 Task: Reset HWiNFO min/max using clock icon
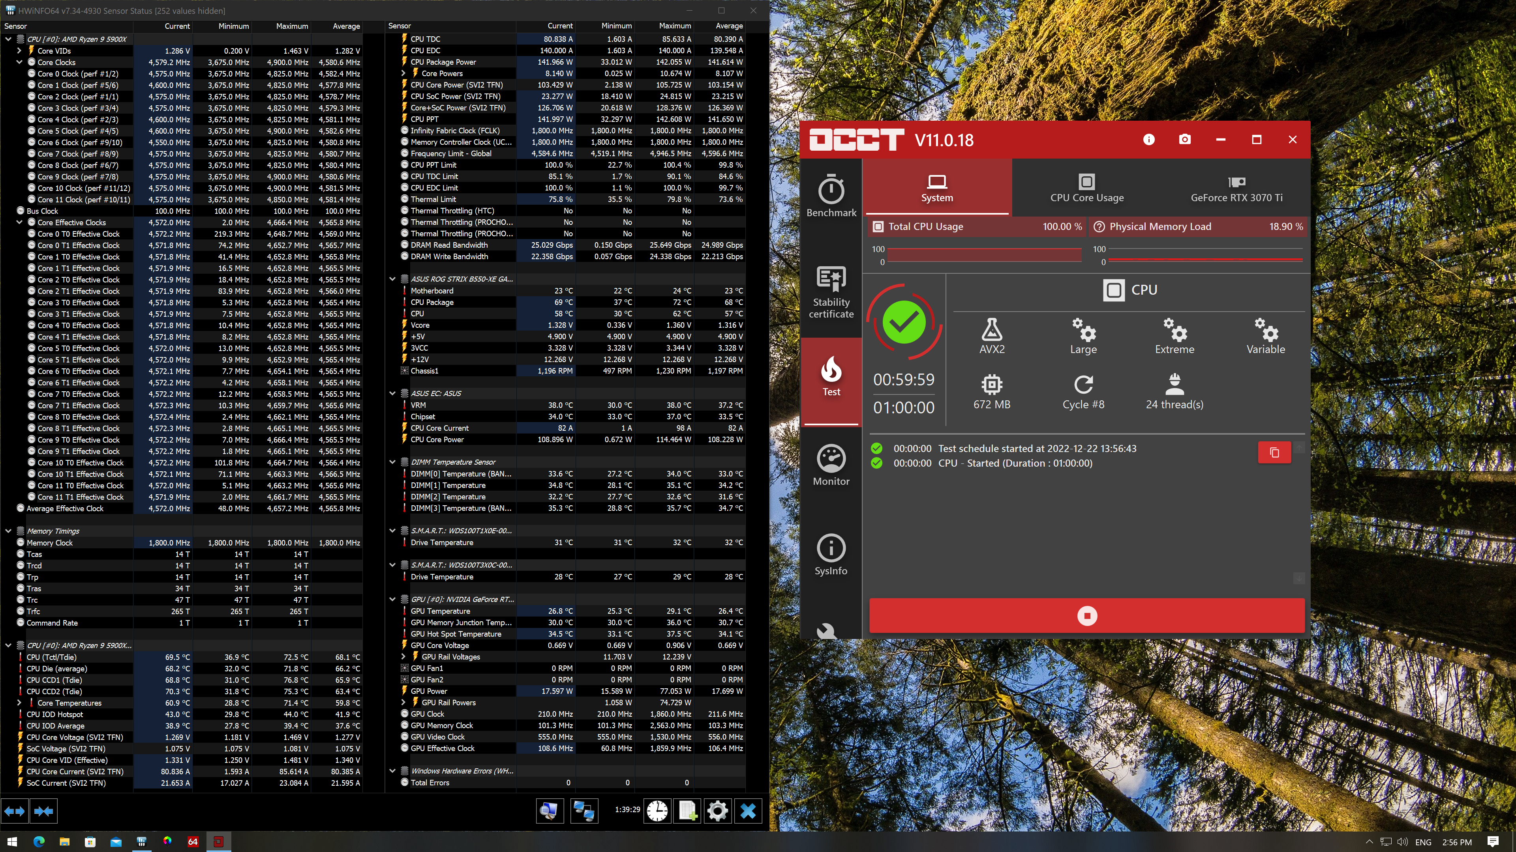657,811
